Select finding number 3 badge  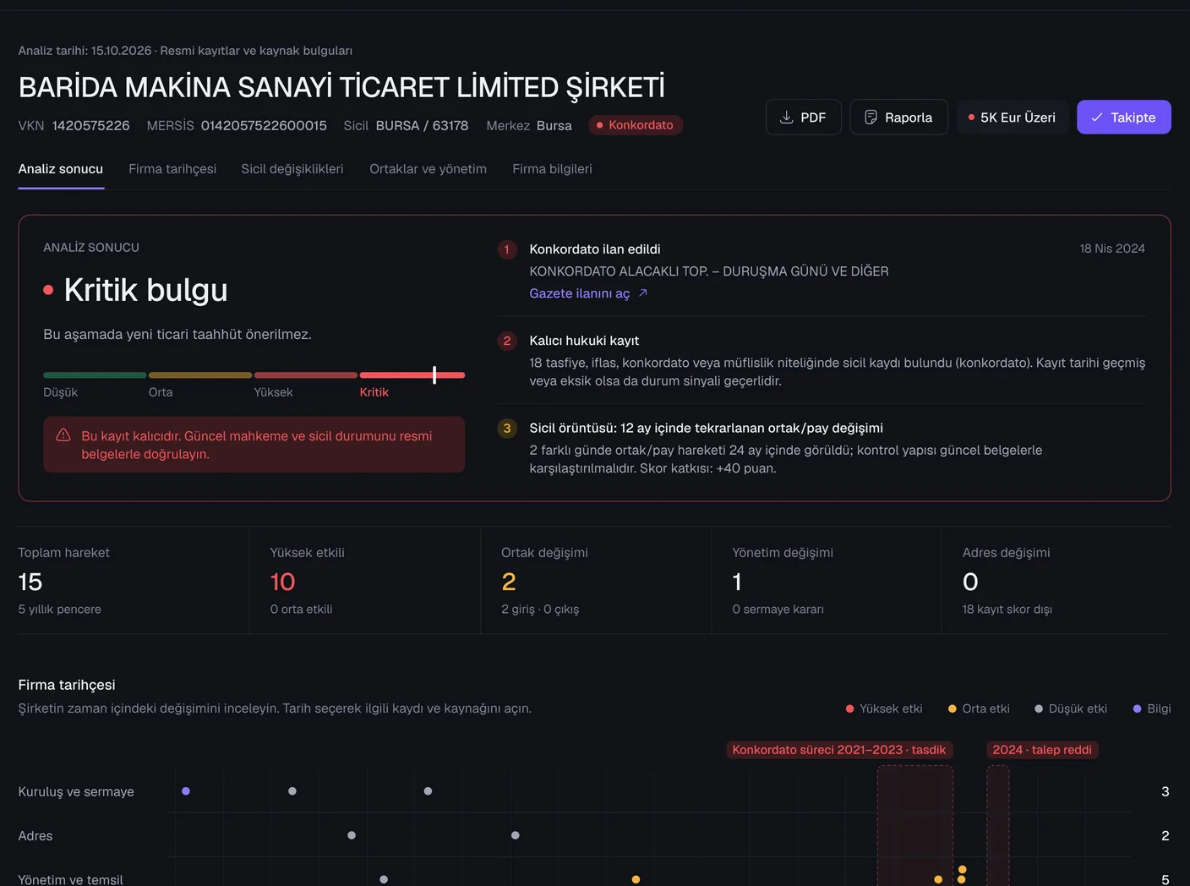tap(507, 429)
